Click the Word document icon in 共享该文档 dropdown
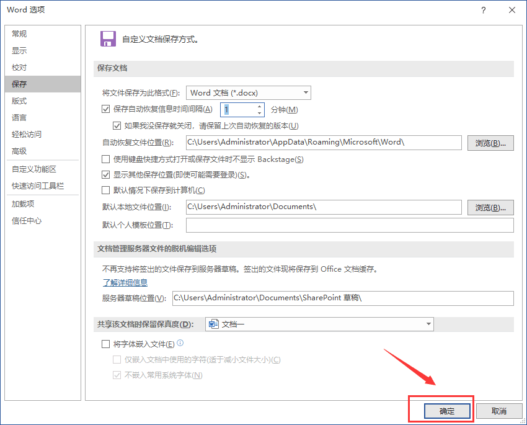 point(213,324)
